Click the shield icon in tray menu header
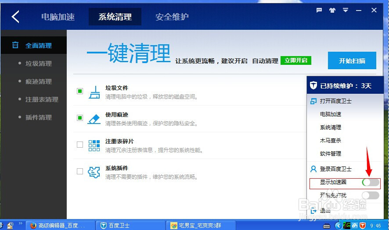This screenshot has width=389, height=230. [313, 85]
